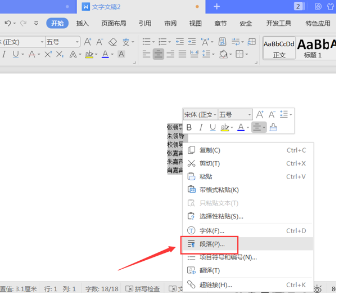Go to the 审阅 ribbon tab
This screenshot has height=294, width=339.
tap(170, 23)
